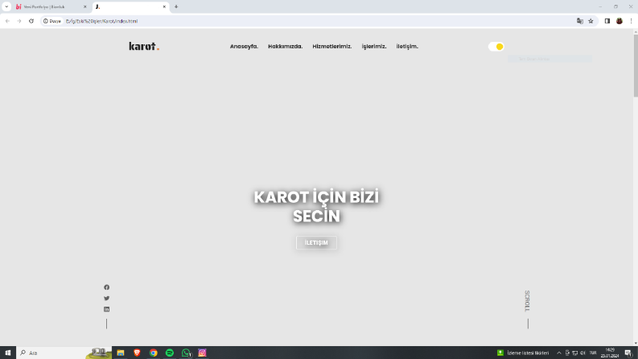Click the address bar URL

(x=101, y=21)
